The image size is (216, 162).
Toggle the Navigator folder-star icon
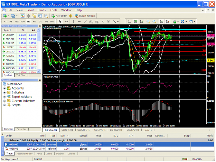[x=34, y=16]
